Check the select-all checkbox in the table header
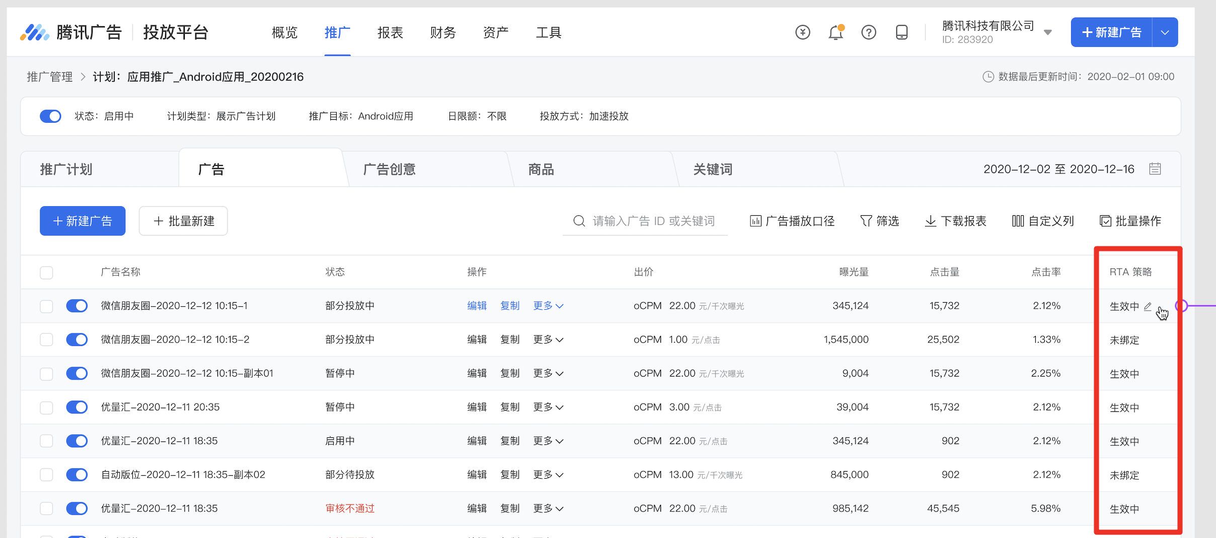Screen dimensions: 1216x538 coord(46,272)
